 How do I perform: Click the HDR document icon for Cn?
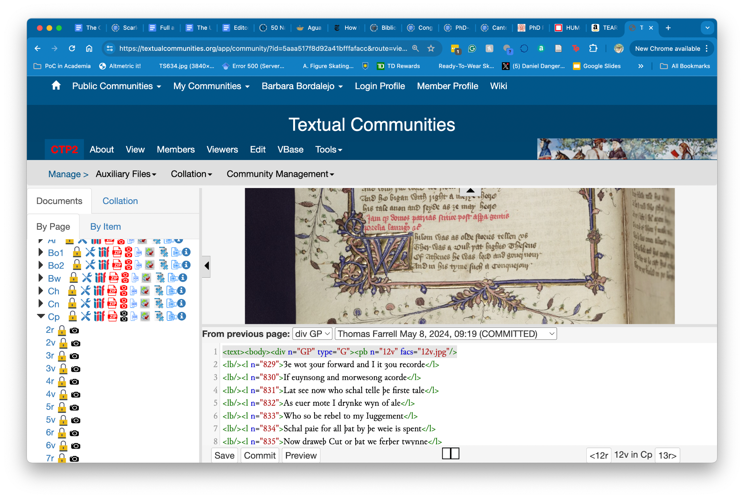click(134, 303)
